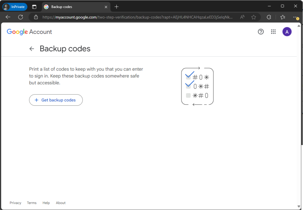Open the Privacy footer link

15,203
